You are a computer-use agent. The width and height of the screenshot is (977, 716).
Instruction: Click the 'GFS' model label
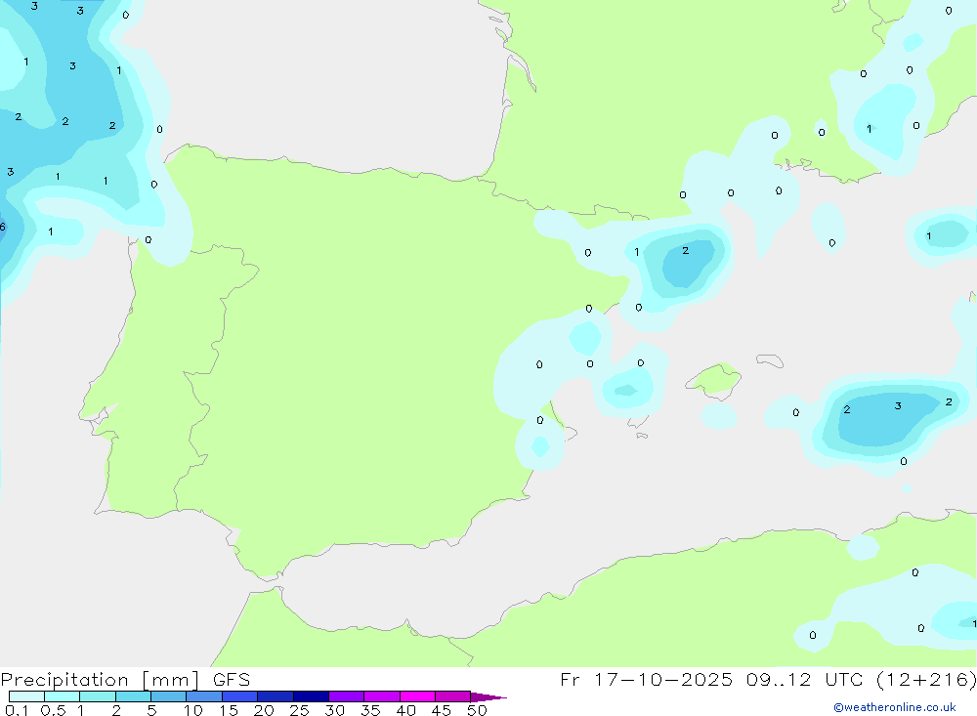point(232,680)
